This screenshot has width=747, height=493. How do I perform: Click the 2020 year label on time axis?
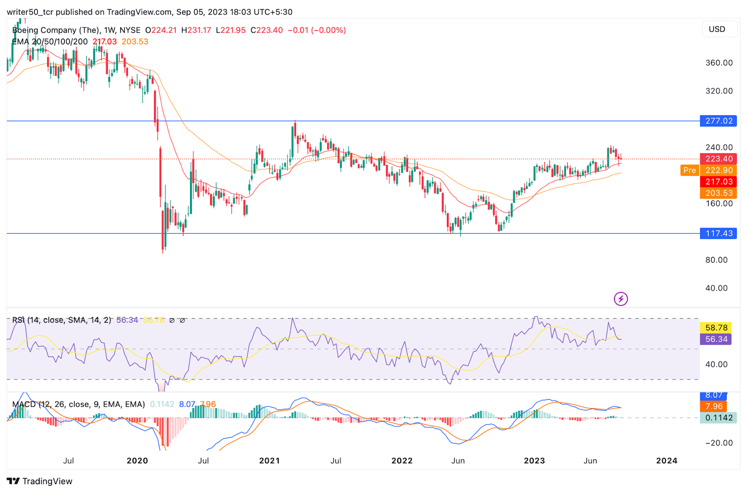(137, 461)
